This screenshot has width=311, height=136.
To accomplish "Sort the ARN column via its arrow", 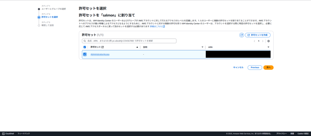I will click(x=268, y=47).
